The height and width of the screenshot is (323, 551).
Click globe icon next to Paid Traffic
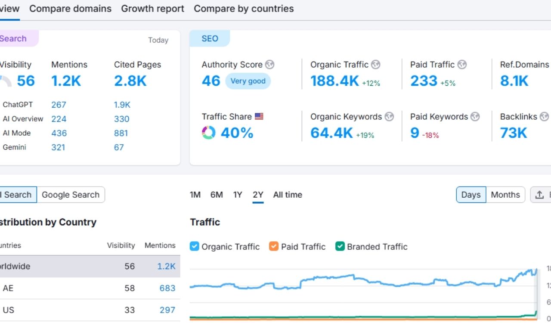click(x=462, y=65)
